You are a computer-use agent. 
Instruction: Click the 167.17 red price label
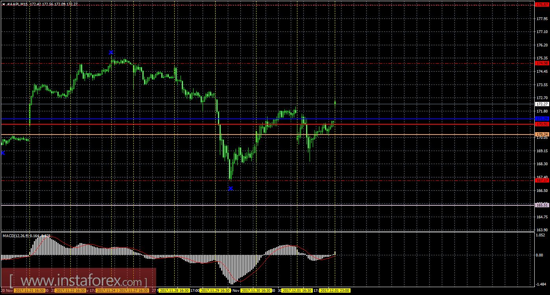542,181
